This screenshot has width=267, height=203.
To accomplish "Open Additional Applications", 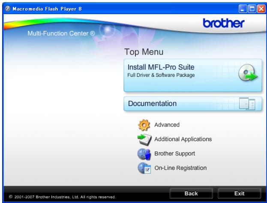I will coord(183,139).
